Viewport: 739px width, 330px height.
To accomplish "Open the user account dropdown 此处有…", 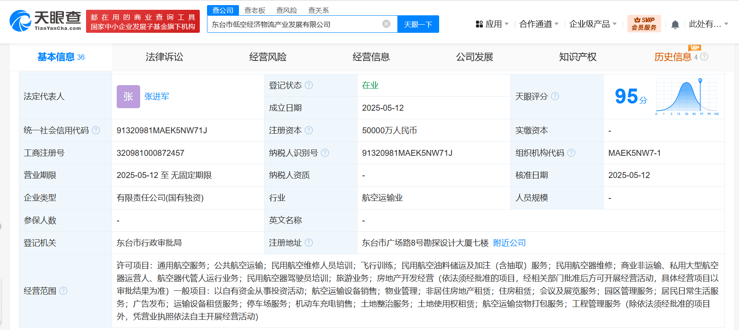I will coord(708,24).
